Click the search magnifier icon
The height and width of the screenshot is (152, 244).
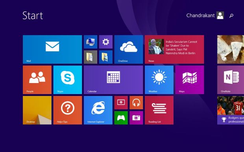pos(231,16)
